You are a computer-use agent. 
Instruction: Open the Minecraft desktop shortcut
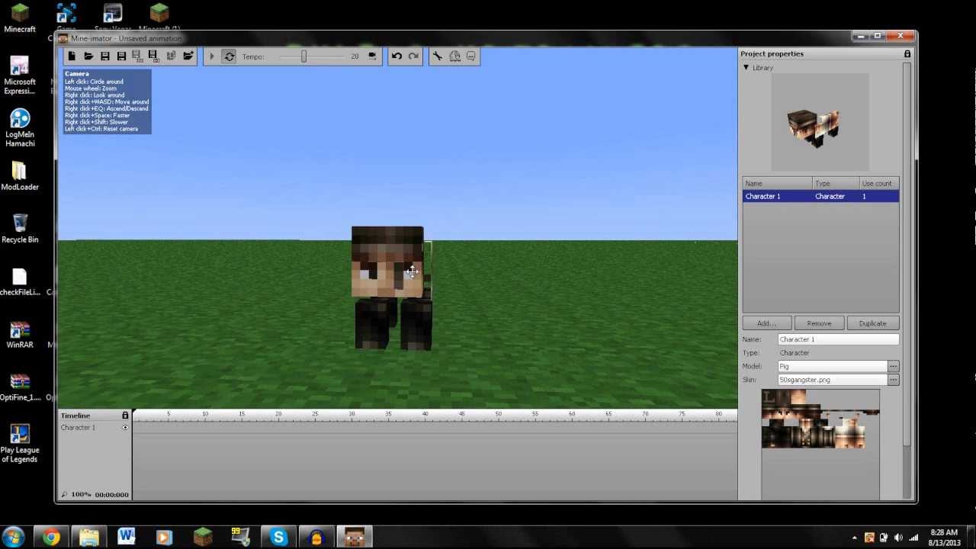20,18
